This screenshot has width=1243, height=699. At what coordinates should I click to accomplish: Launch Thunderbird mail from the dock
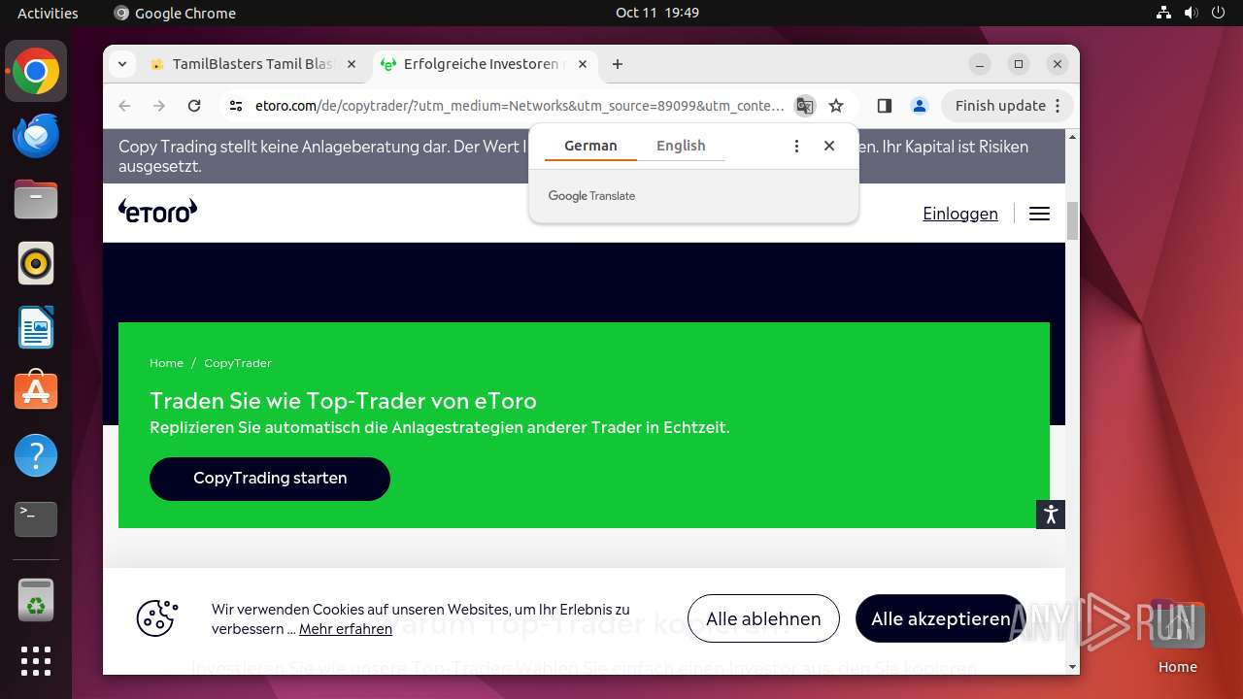36,136
